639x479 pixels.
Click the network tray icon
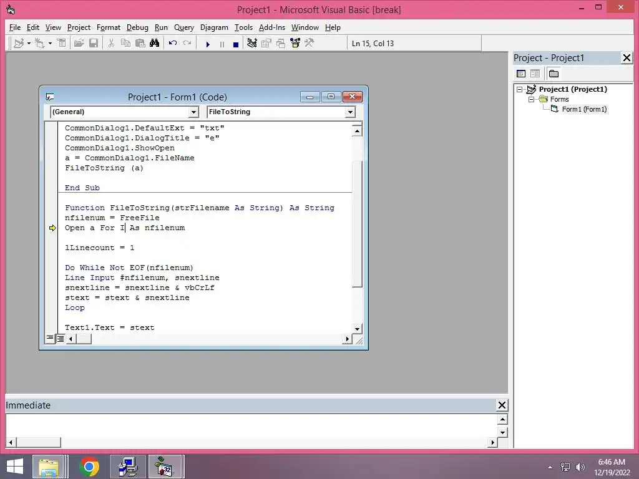click(x=565, y=467)
